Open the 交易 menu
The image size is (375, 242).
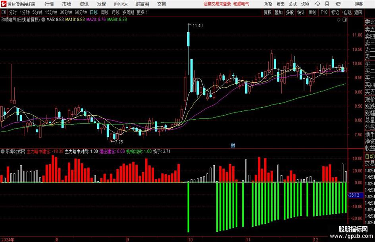pyautogui.click(x=162, y=4)
